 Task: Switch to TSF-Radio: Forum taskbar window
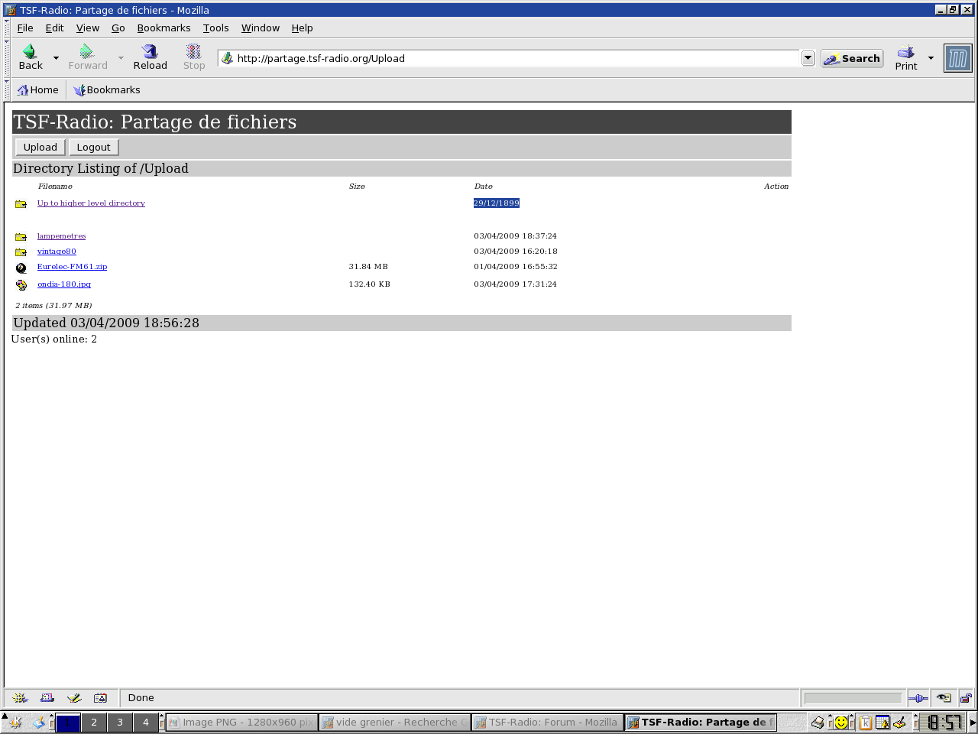[x=547, y=722]
